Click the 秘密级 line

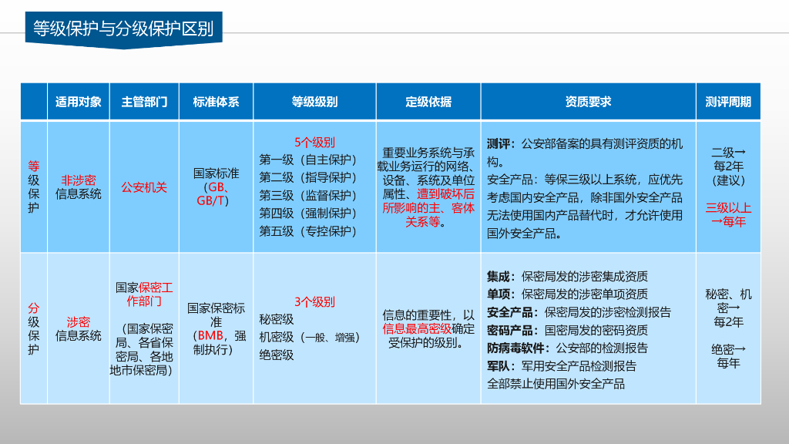[x=277, y=320]
